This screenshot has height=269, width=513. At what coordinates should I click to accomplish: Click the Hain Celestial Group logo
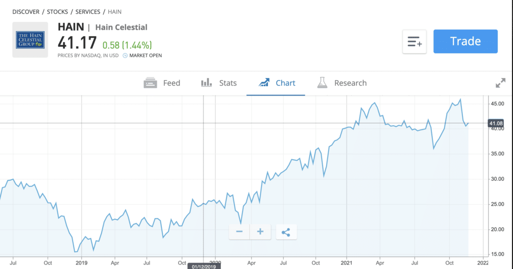tap(30, 40)
